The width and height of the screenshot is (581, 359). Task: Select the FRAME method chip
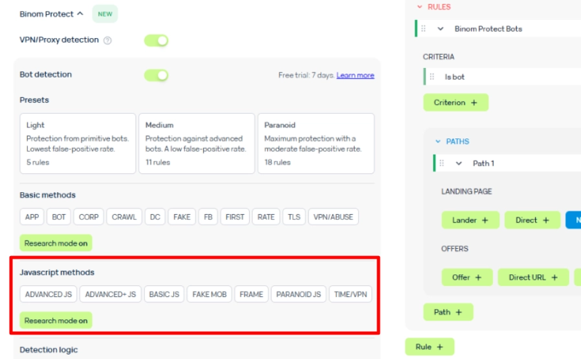(251, 294)
